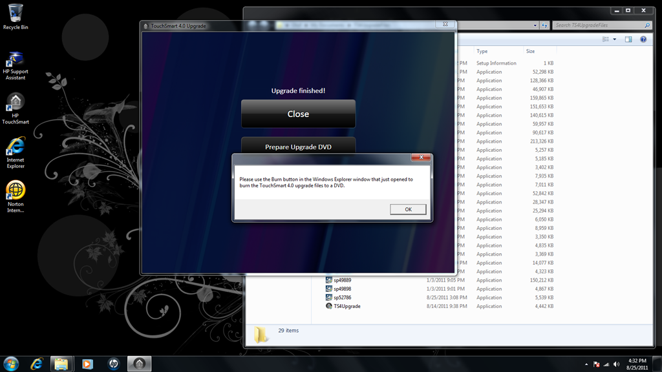Click the 4,442 KB size cell

[544, 306]
